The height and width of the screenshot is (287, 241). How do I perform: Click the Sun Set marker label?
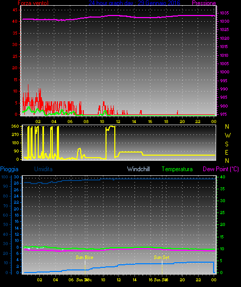click(x=161, y=258)
